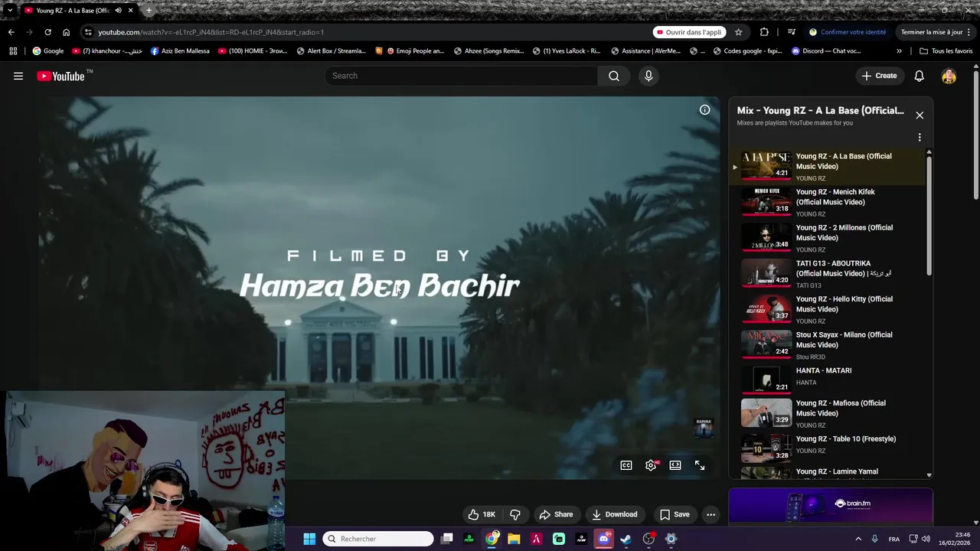Open more actions three-dot menu below video
The height and width of the screenshot is (551, 980).
pyautogui.click(x=710, y=514)
